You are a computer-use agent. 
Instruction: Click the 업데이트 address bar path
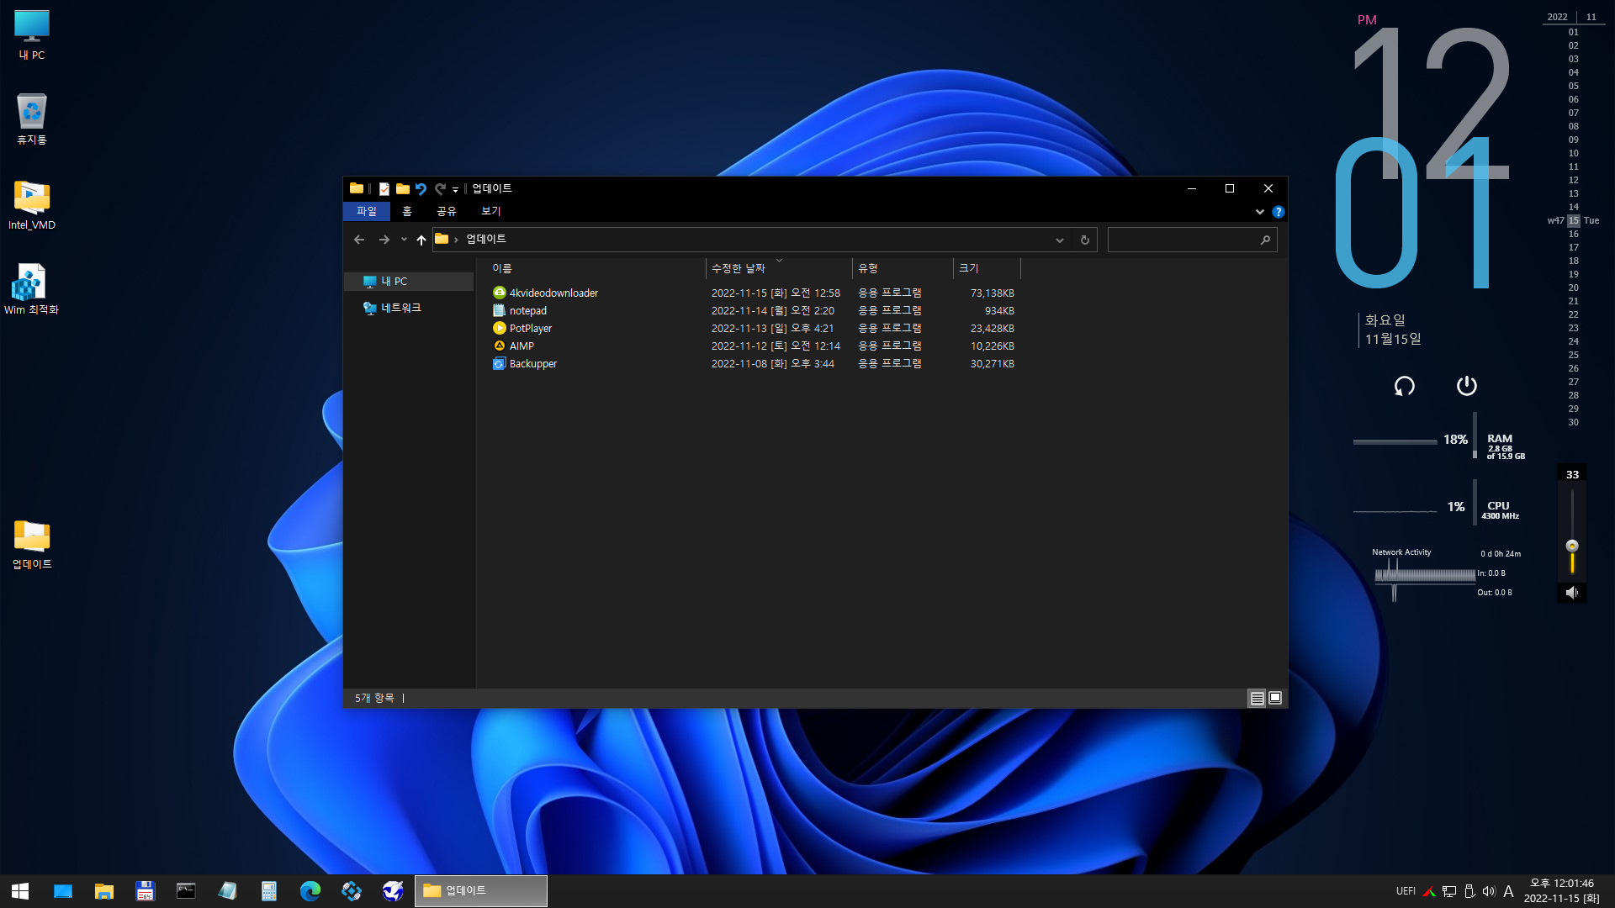click(x=486, y=240)
